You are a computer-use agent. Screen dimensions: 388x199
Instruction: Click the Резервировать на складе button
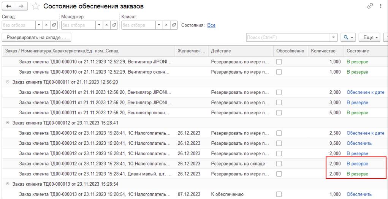tap(36, 37)
